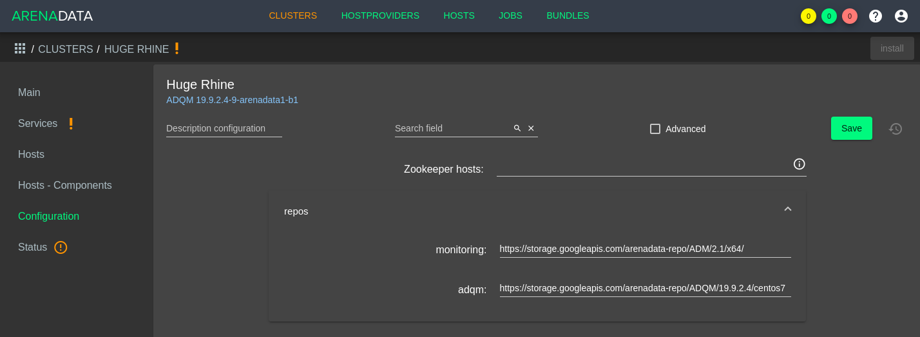Focus the Description configuration field

(224, 128)
